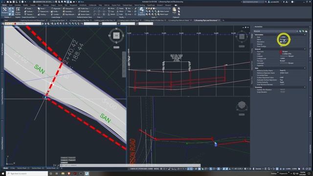This screenshot has width=313, height=176.
Task: Click the ViewCube in the plan viewport
Action: click(x=116, y=36)
